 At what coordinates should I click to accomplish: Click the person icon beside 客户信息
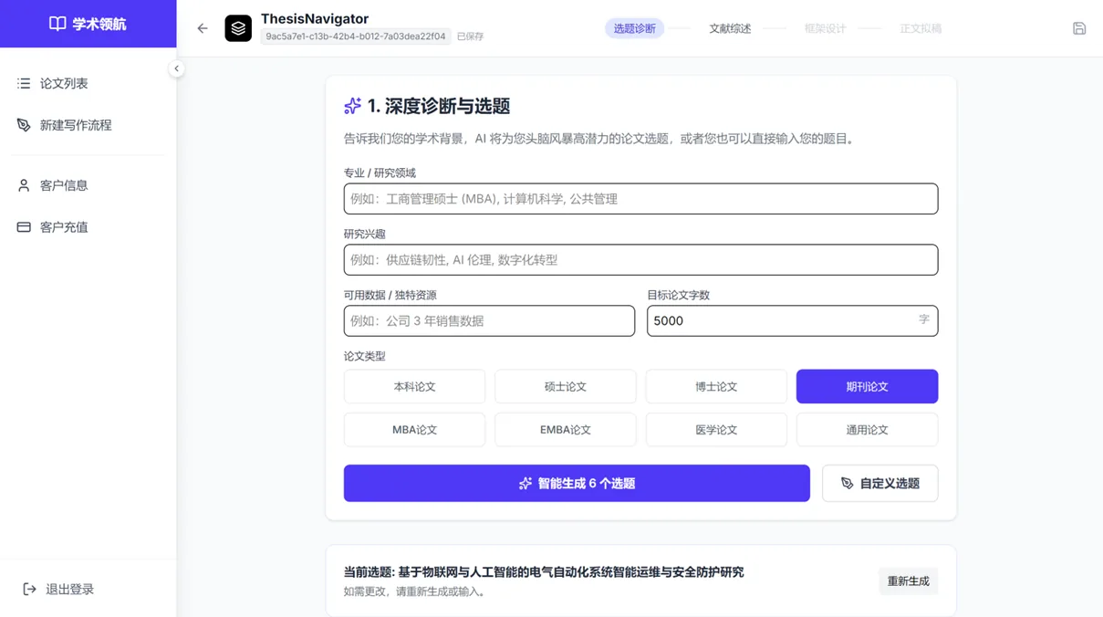point(24,185)
